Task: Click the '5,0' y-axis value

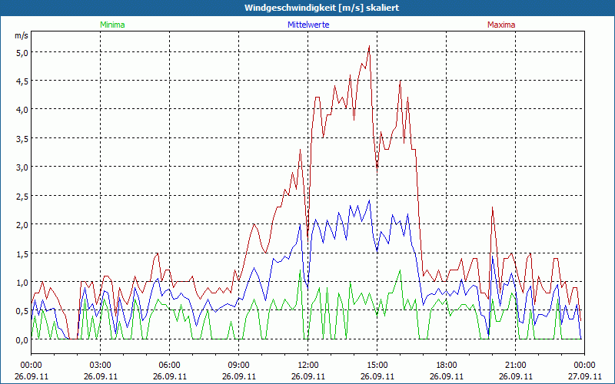Action: point(22,53)
